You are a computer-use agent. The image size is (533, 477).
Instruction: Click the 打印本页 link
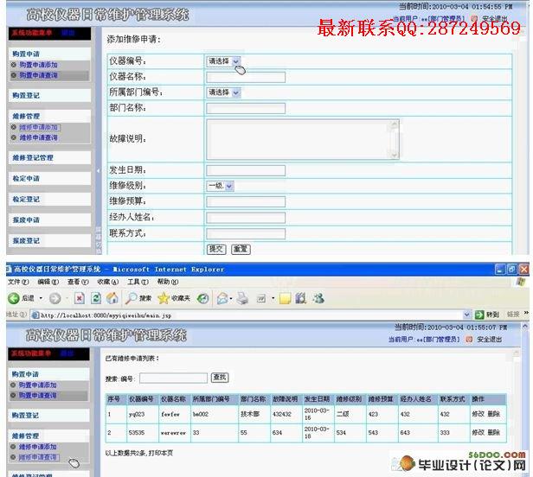click(x=161, y=453)
